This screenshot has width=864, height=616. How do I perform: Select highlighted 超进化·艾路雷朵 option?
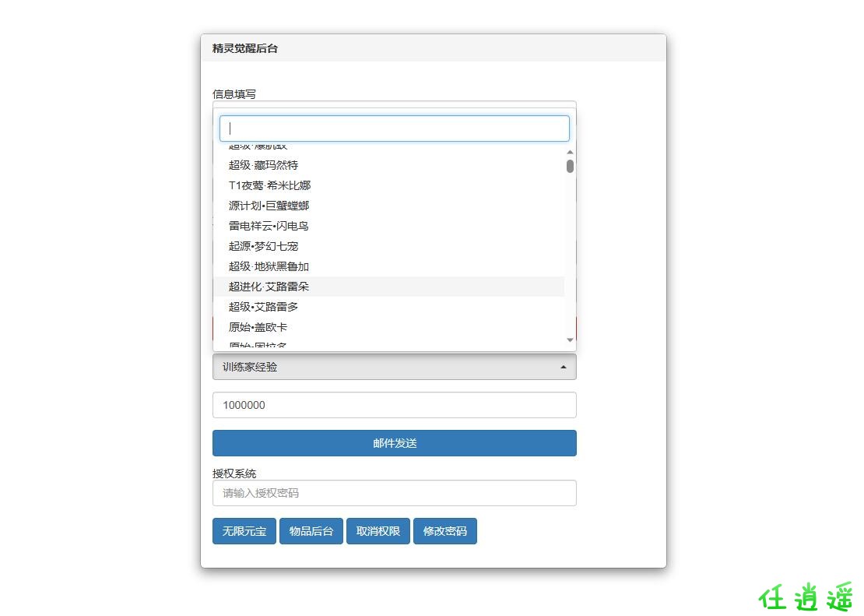(388, 287)
